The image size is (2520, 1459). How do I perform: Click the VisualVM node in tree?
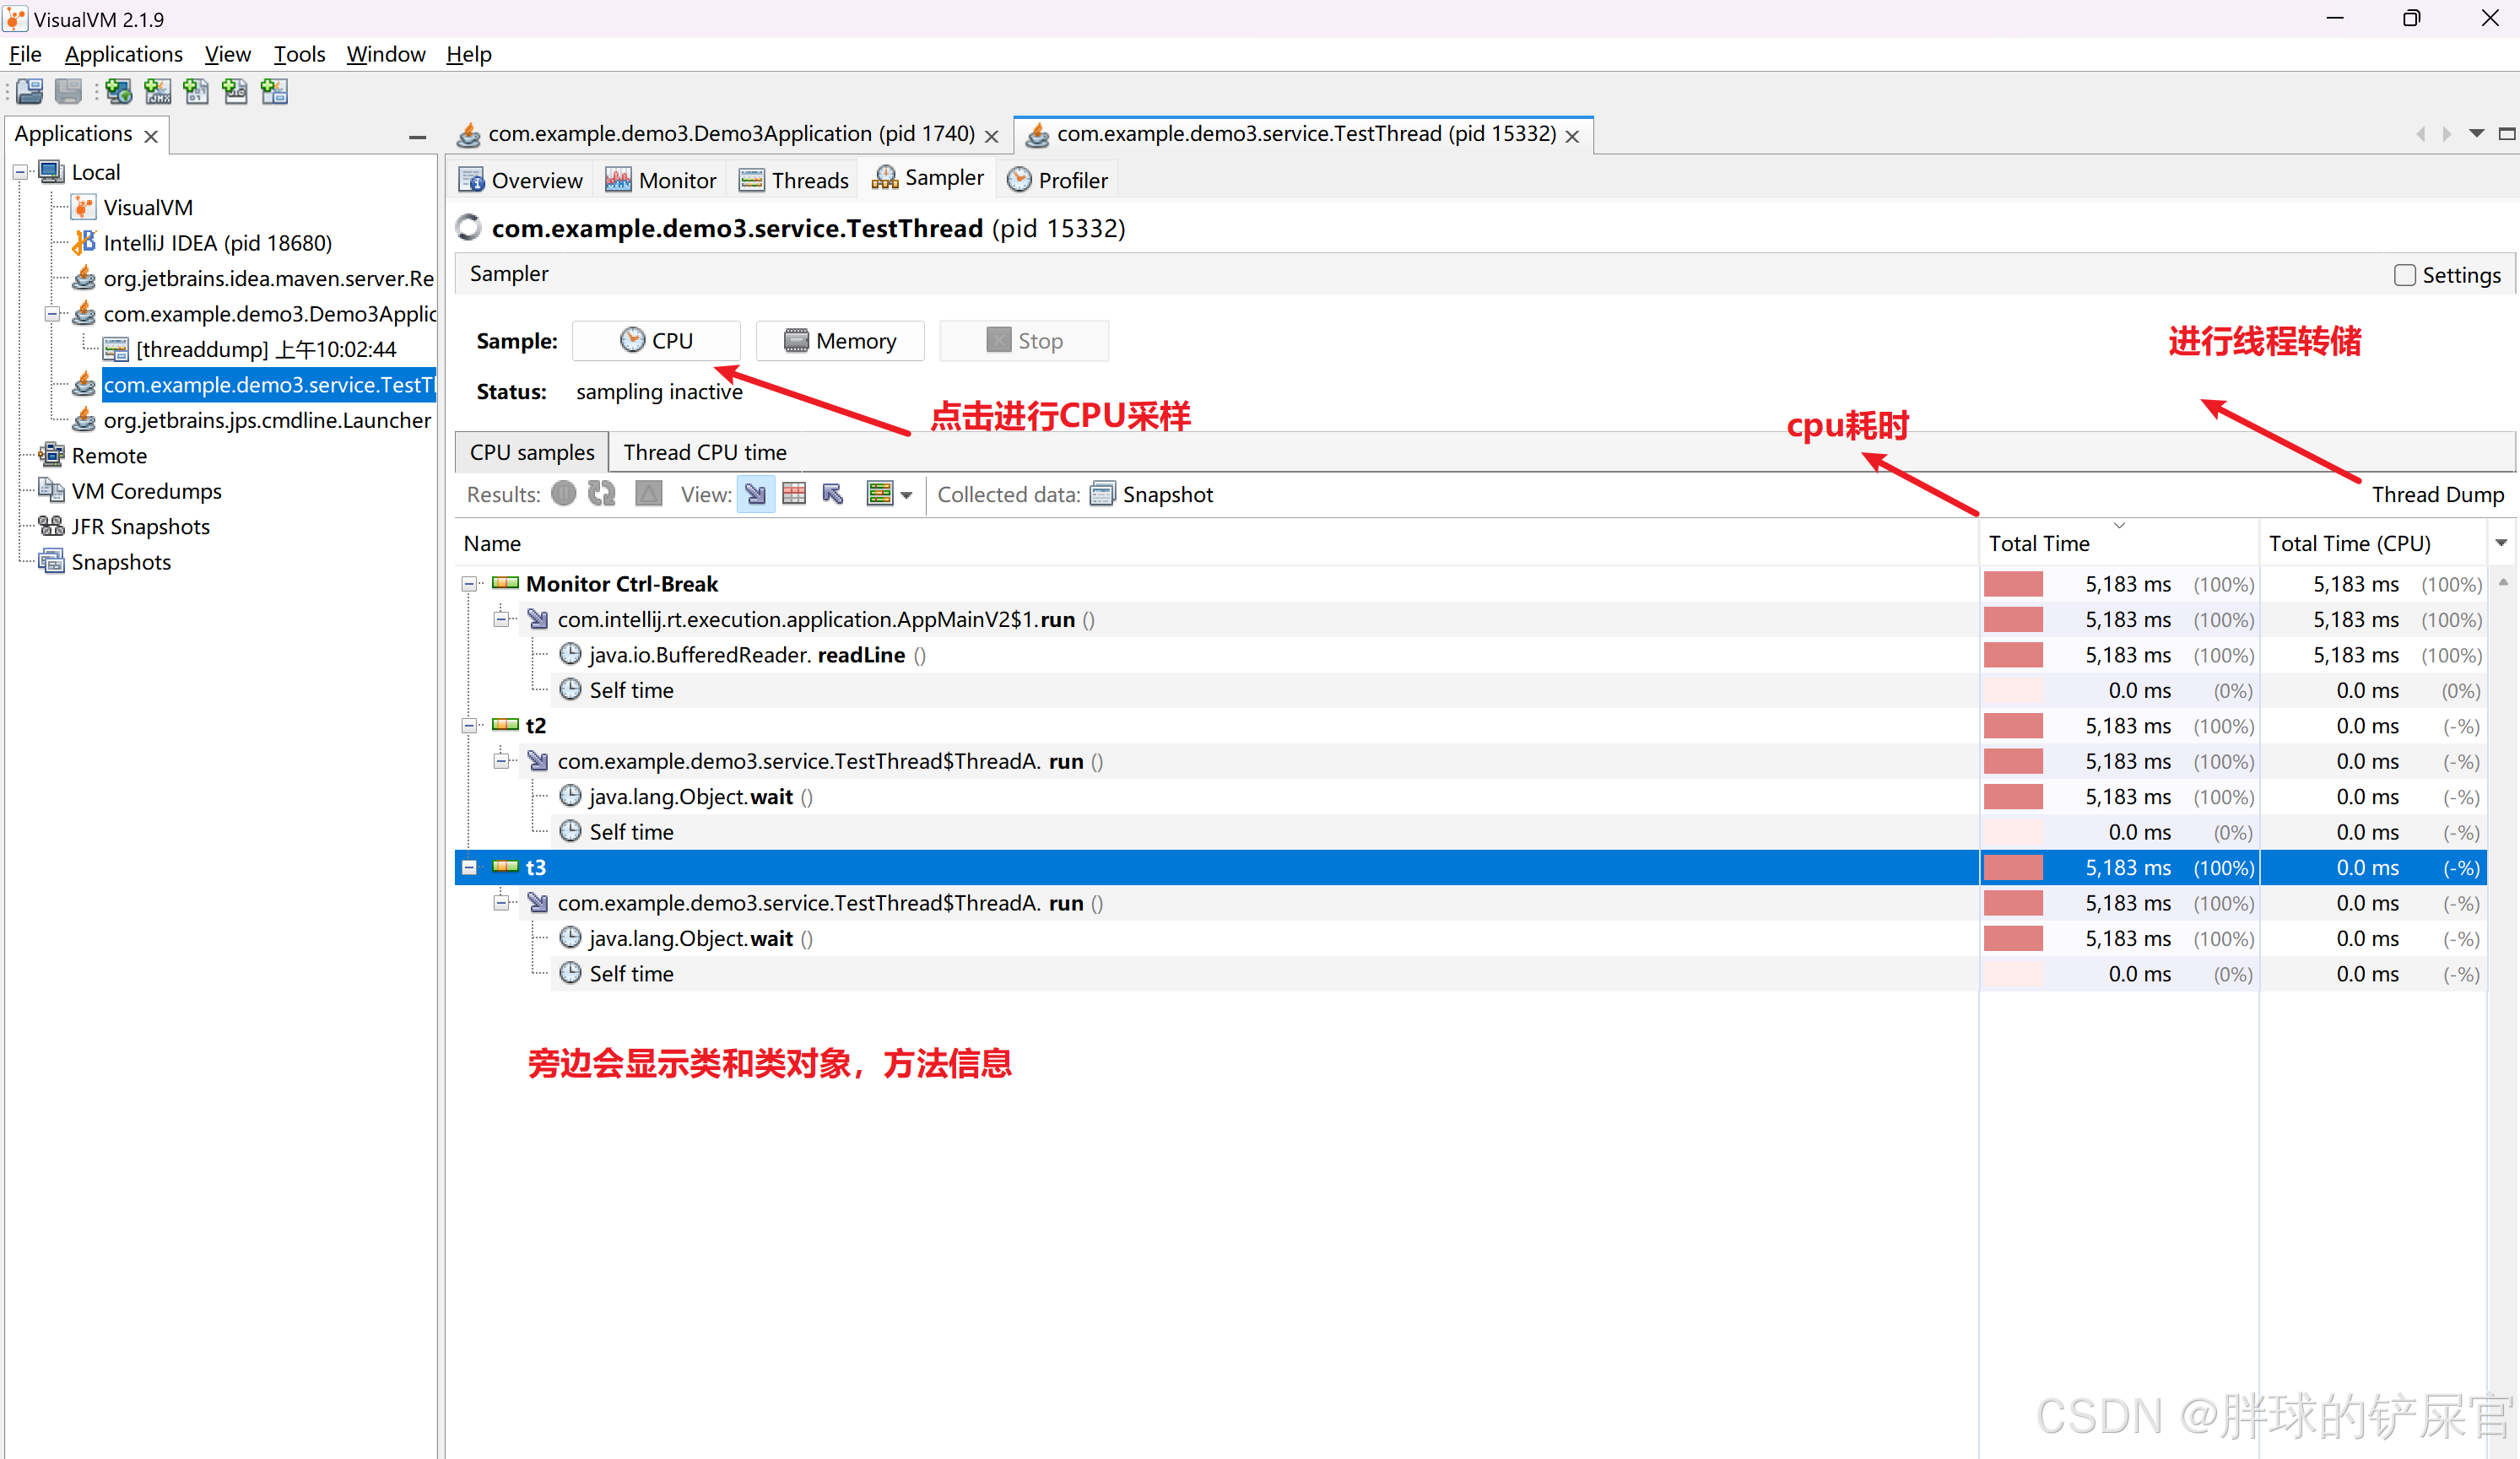[147, 208]
